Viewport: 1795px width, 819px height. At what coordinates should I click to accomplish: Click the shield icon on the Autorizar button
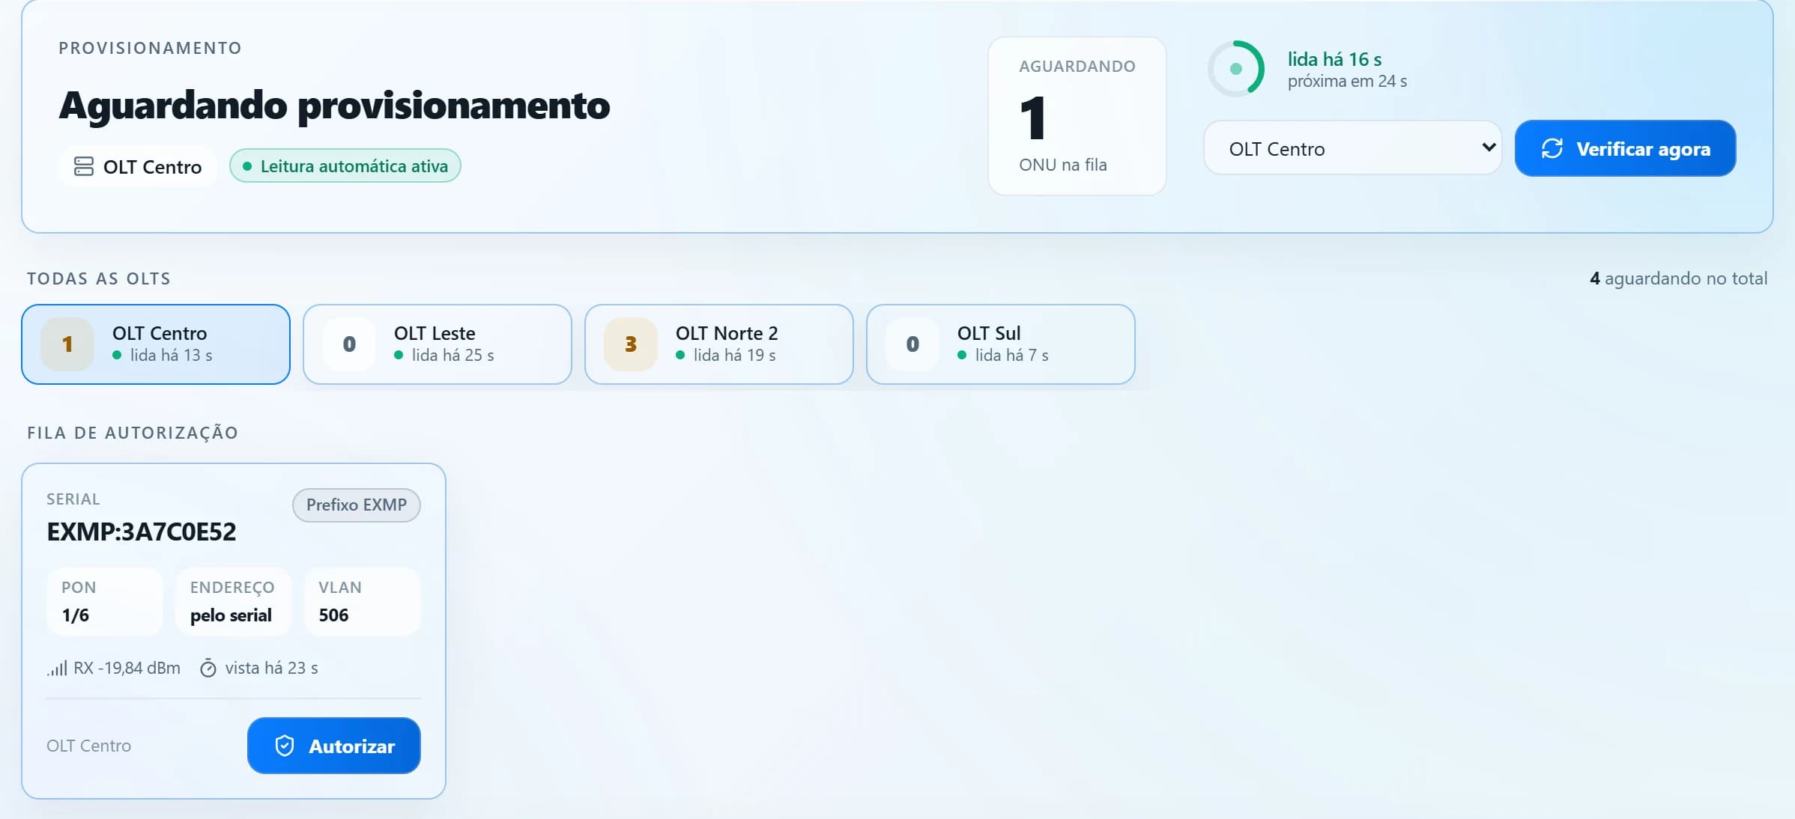point(285,746)
